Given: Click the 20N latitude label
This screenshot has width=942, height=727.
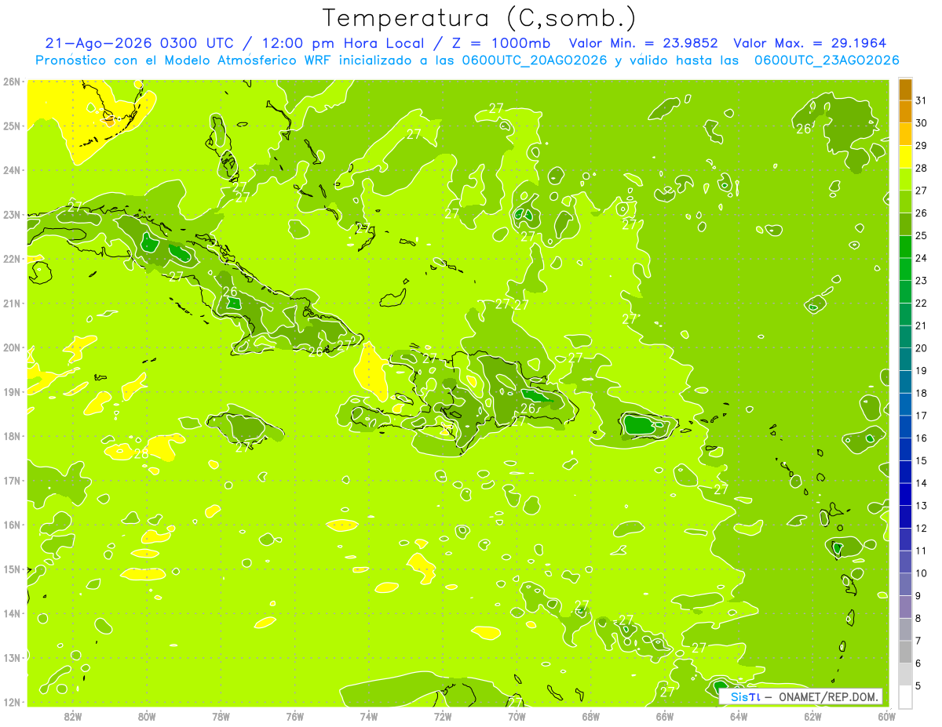Looking at the screenshot, I should [11, 347].
